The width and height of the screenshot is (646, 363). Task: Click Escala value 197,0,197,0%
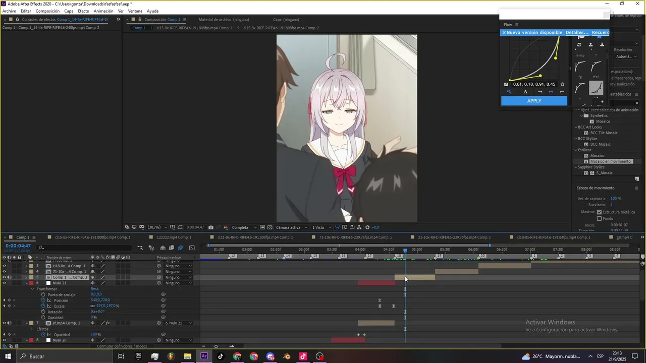click(x=107, y=306)
